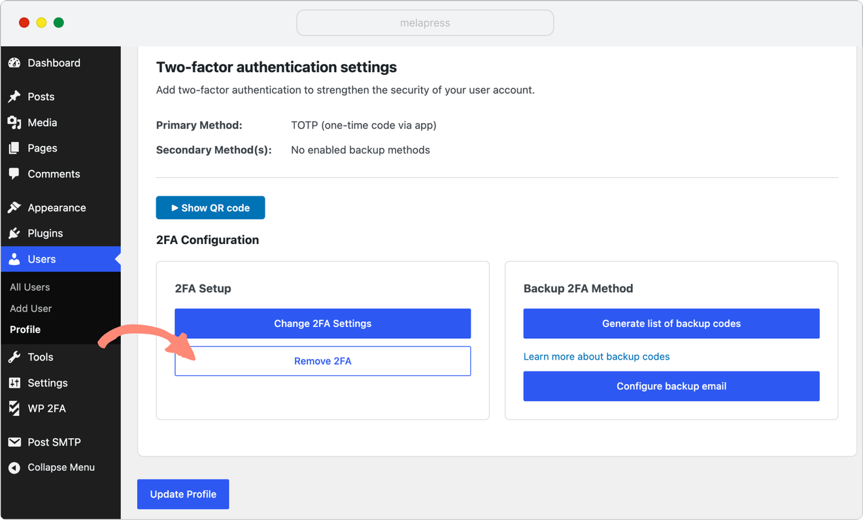This screenshot has width=863, height=520.
Task: Click the Plugins plug icon
Action: (14, 233)
